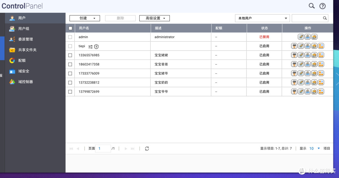339x178 pixels.
Task: Click the 配额 column header
Action: pyautogui.click(x=229, y=28)
